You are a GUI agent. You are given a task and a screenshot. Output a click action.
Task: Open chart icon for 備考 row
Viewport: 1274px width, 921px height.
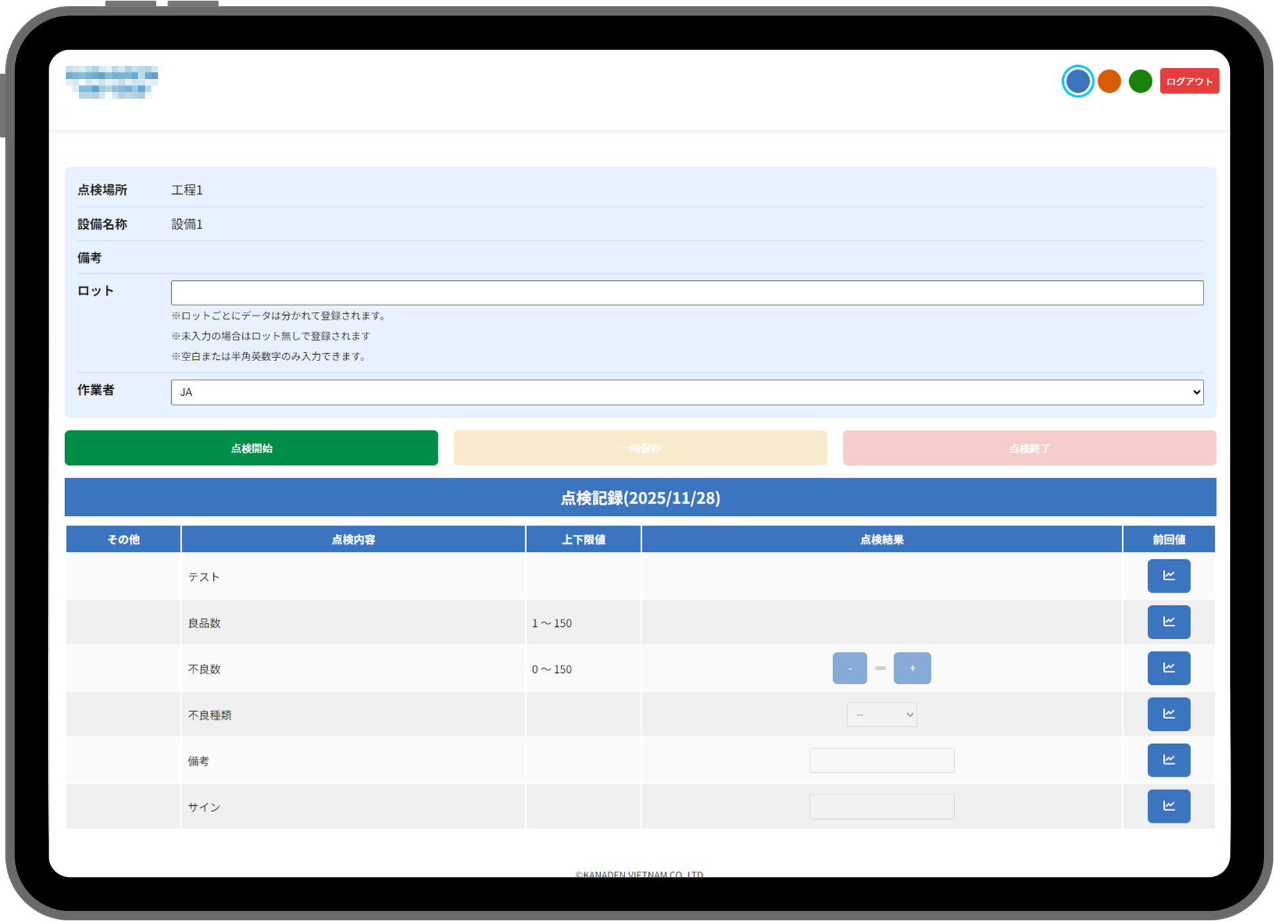click(x=1168, y=760)
